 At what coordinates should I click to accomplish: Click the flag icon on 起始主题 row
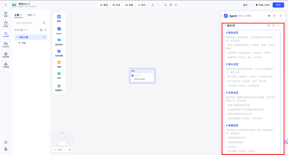tap(44, 37)
